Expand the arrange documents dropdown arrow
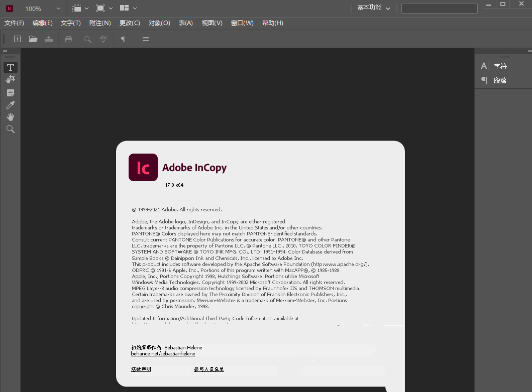This screenshot has height=392, width=532. (x=135, y=8)
